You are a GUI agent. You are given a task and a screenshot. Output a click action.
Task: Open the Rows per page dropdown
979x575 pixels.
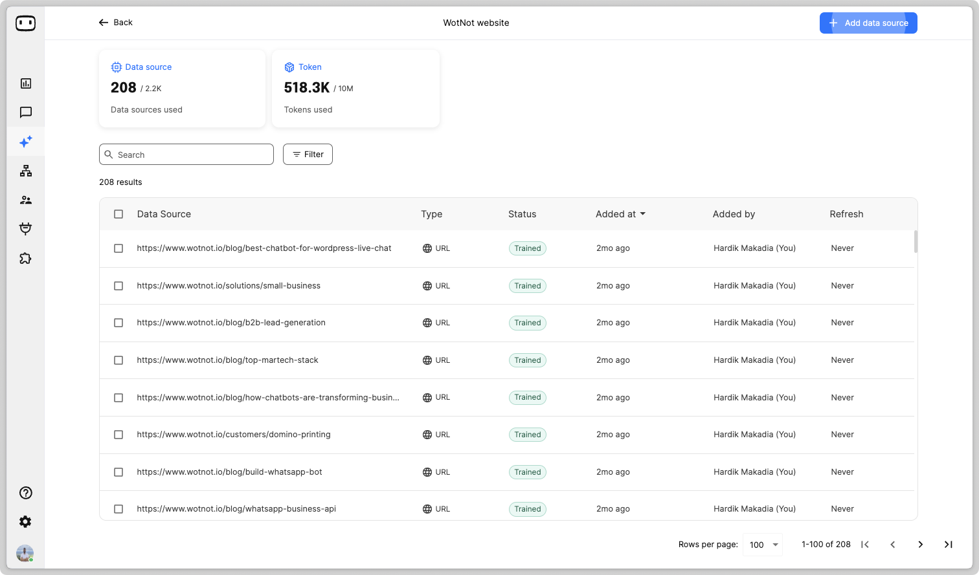(763, 545)
